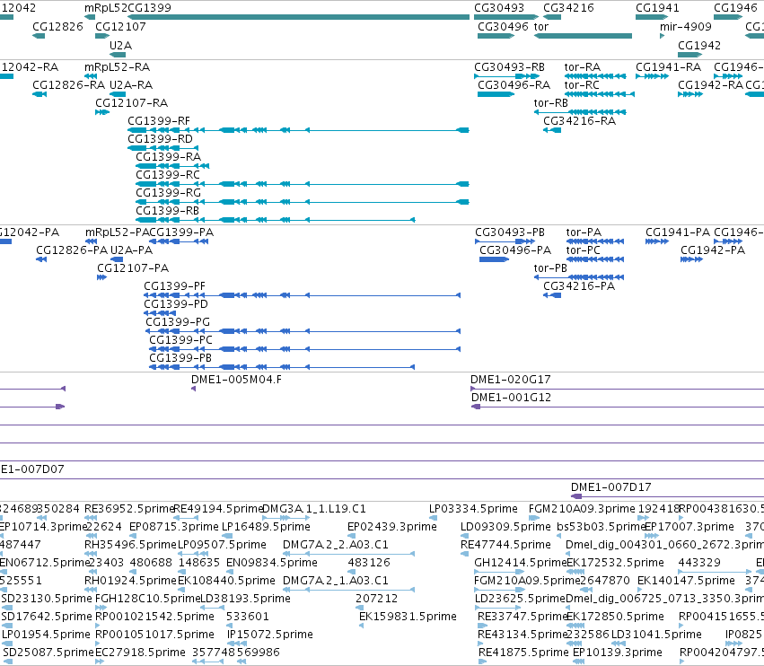Click the CG30493 gene label
Screen dimensions: 764x666
tap(499, 8)
